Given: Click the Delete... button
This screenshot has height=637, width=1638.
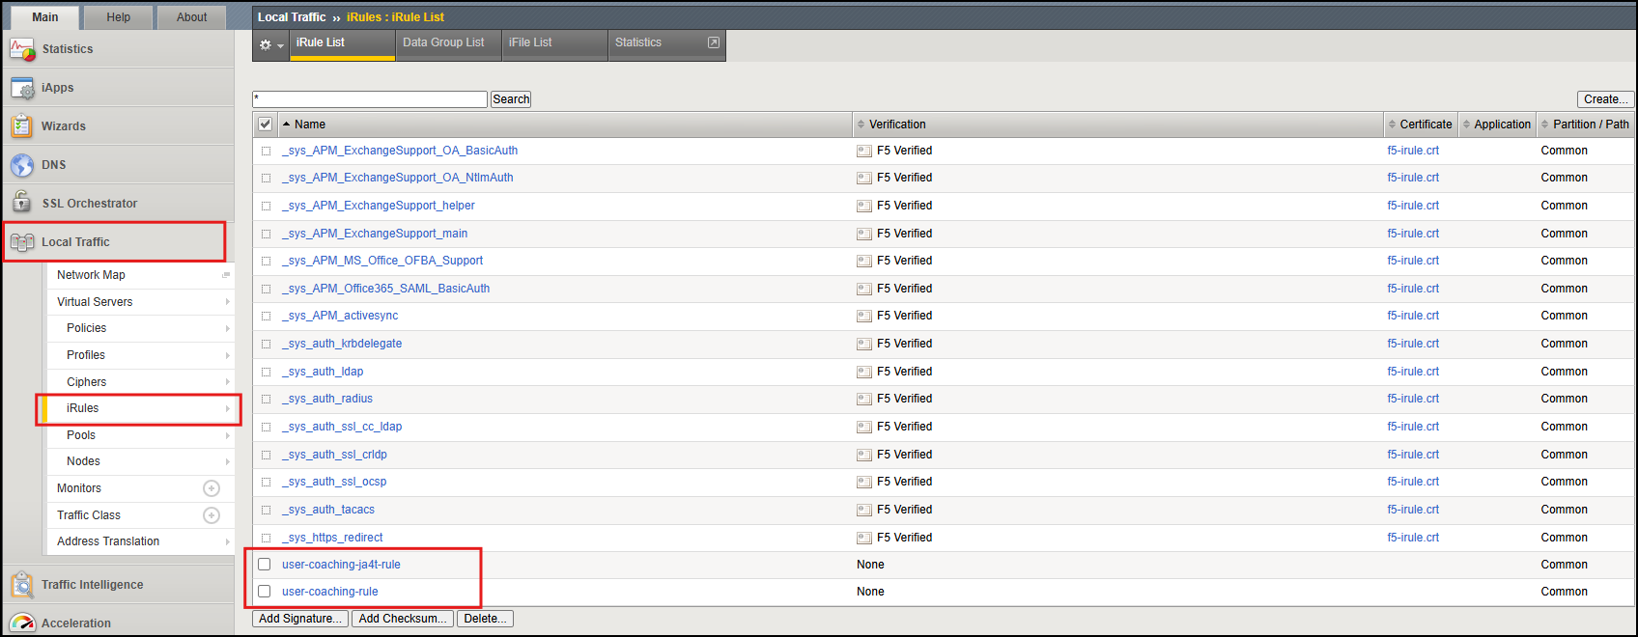Looking at the screenshot, I should pyautogui.click(x=485, y=619).
